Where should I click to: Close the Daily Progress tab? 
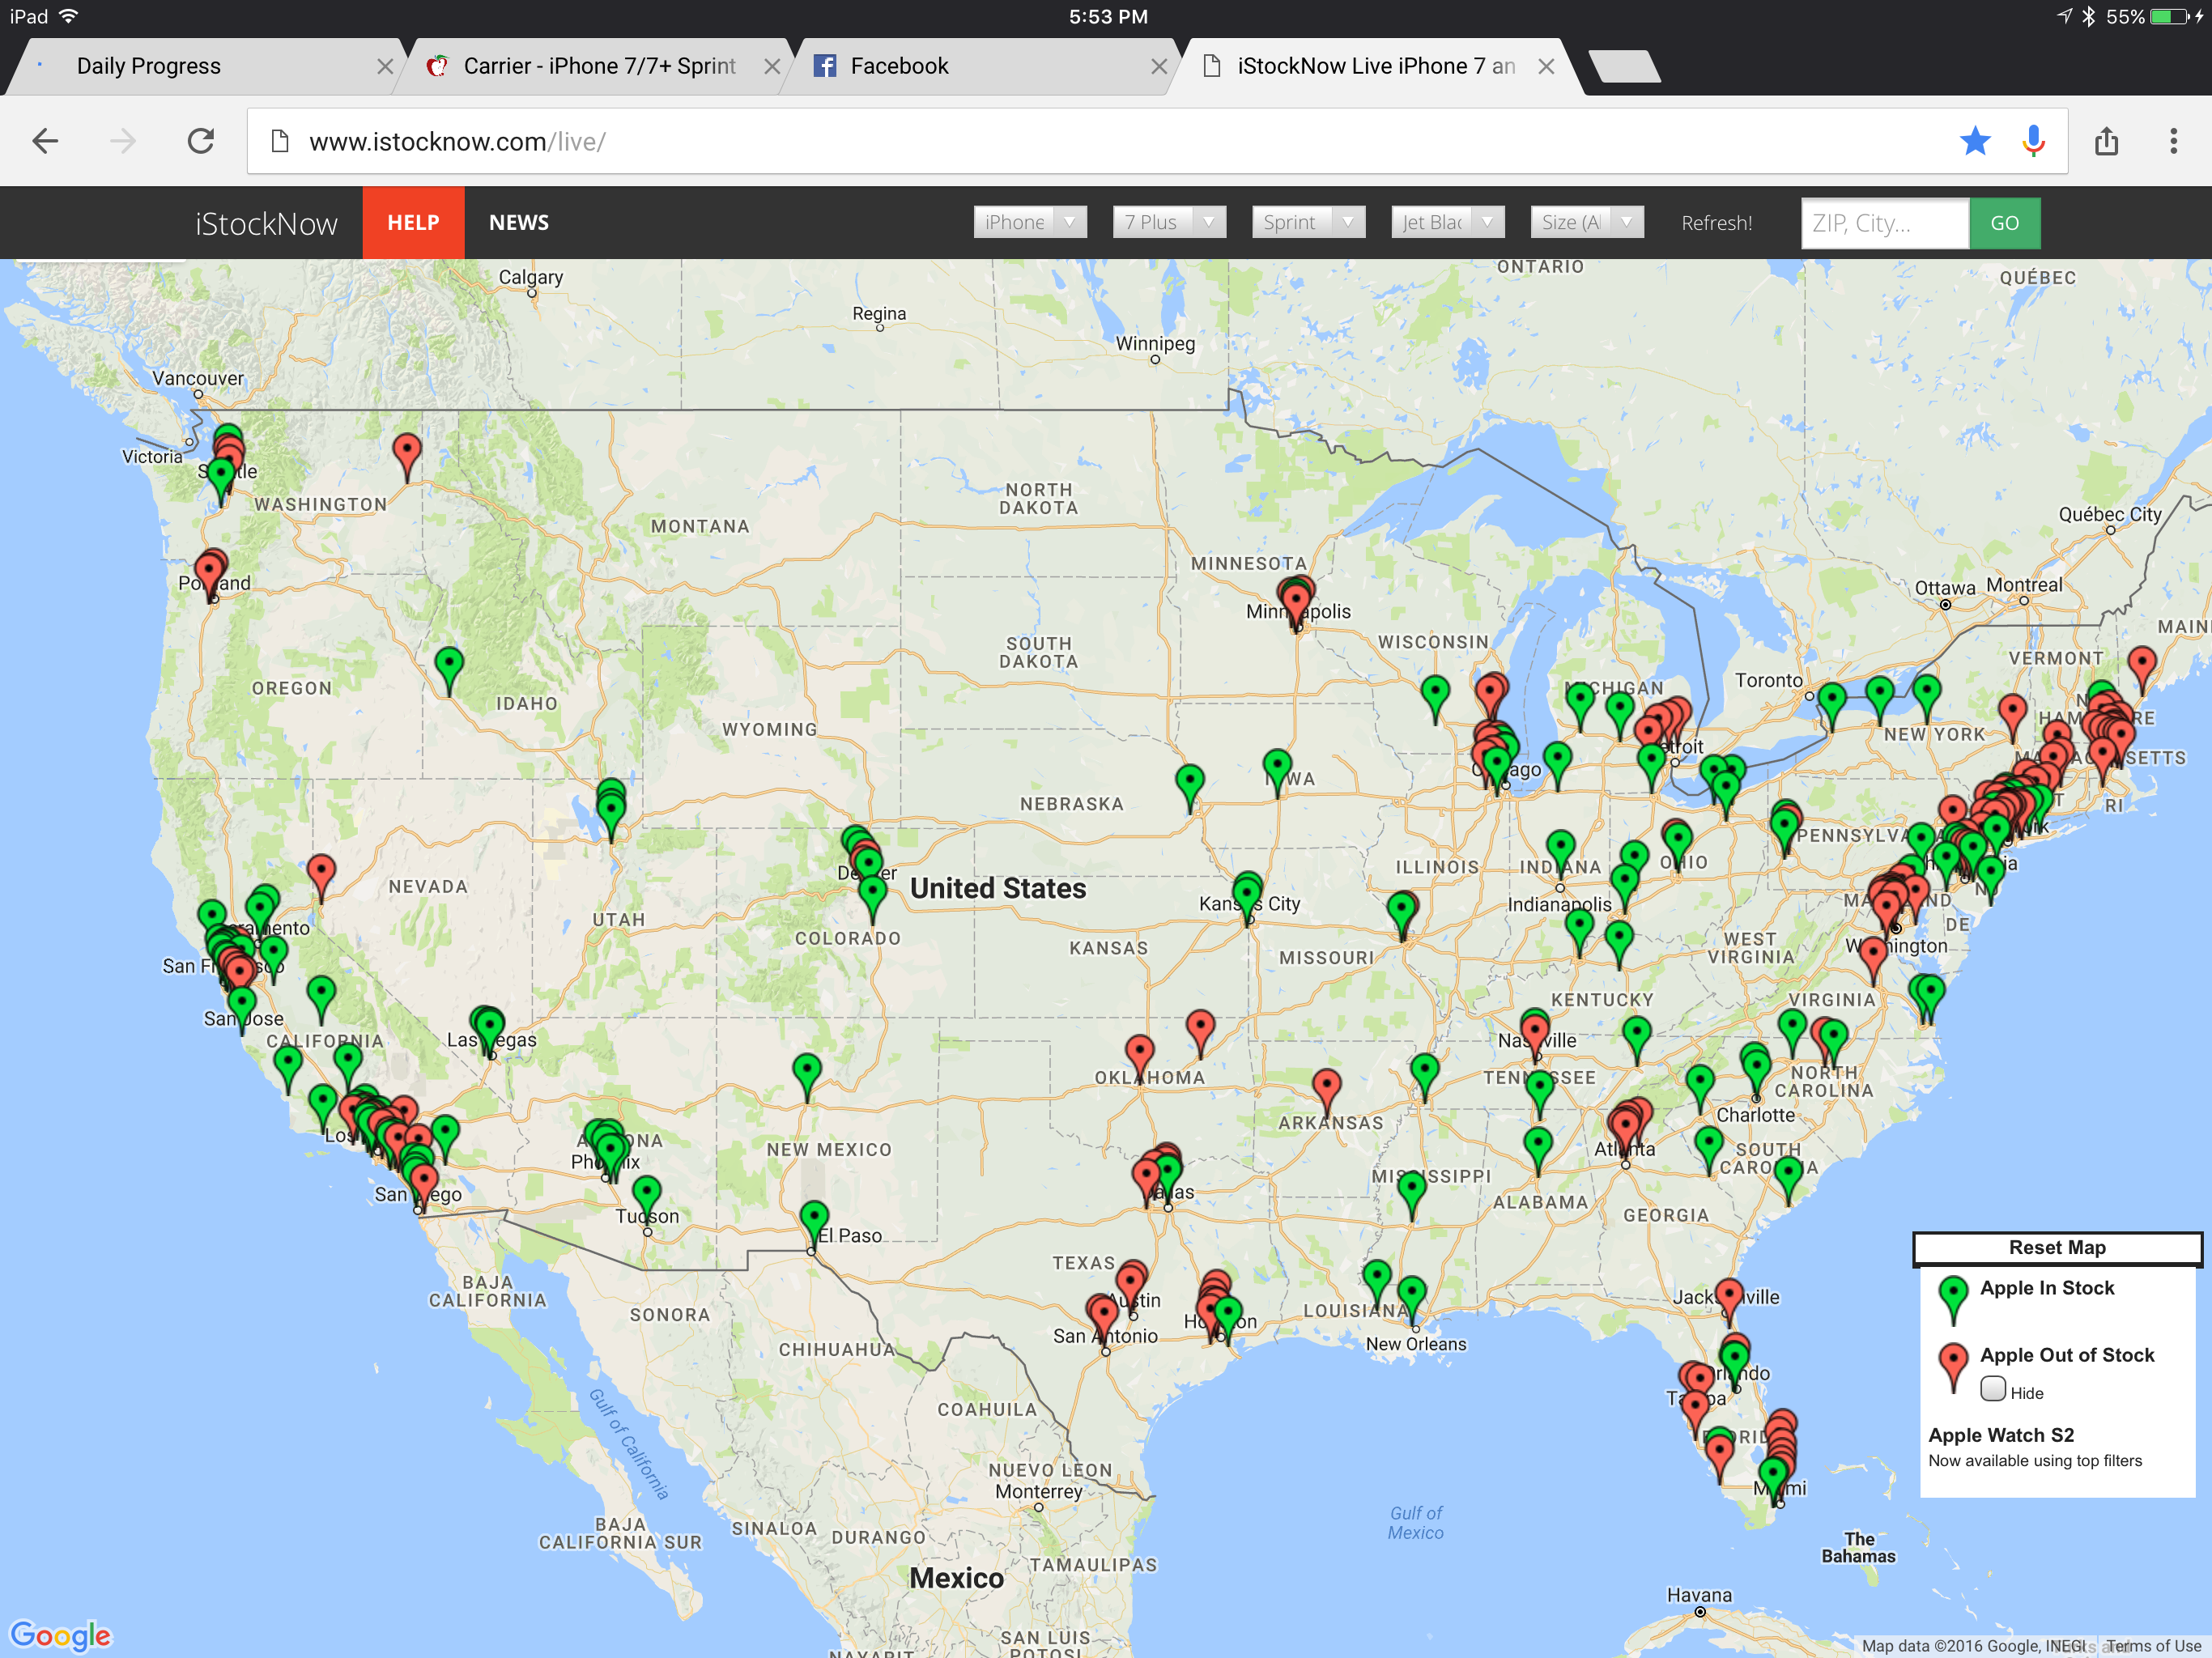(x=385, y=67)
